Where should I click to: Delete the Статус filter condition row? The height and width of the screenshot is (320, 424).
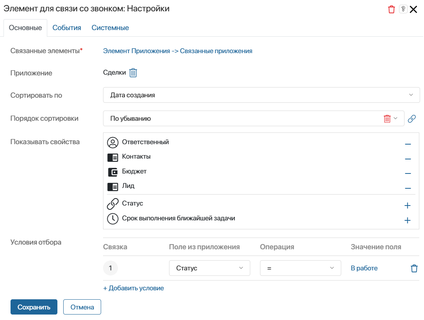point(414,268)
